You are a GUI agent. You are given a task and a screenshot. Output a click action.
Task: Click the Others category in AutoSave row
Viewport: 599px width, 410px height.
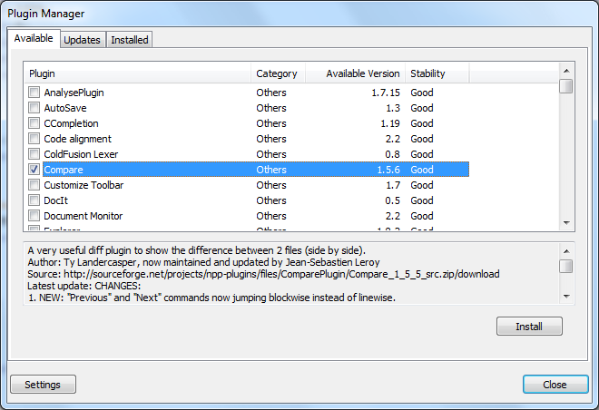pos(271,108)
